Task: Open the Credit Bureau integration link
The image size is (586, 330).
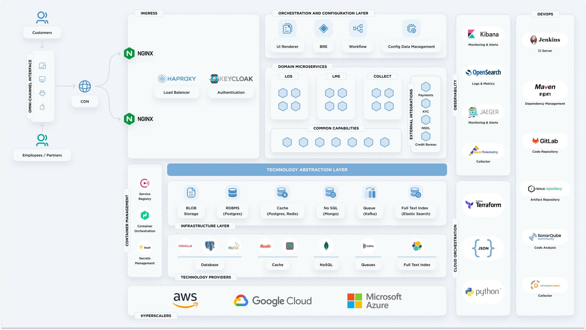Action: tap(425, 144)
